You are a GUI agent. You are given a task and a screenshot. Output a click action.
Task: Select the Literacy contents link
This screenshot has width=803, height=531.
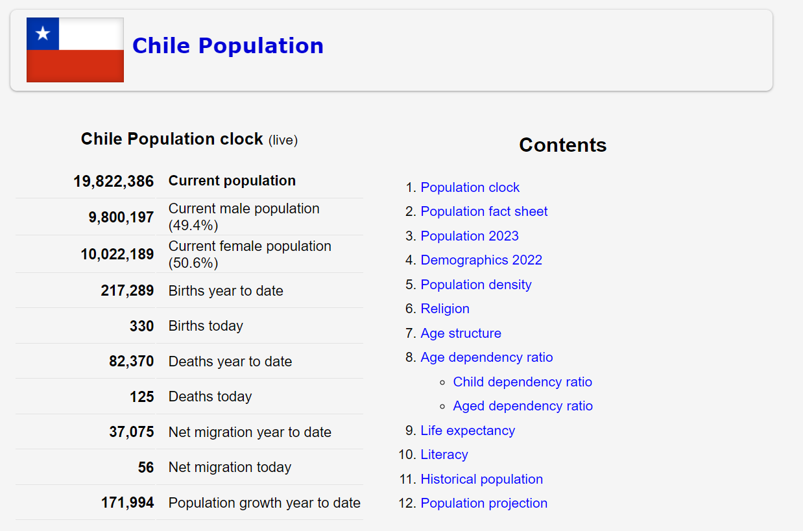(x=444, y=454)
